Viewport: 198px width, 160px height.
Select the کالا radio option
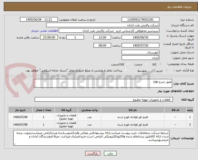click(160, 64)
